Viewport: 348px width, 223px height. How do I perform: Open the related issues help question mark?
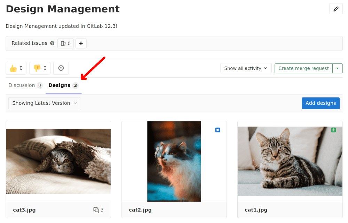[x=52, y=43]
